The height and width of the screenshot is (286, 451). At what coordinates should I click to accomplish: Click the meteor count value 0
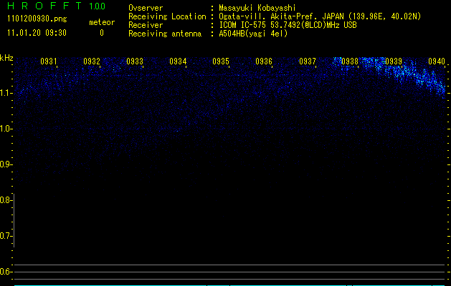point(102,33)
